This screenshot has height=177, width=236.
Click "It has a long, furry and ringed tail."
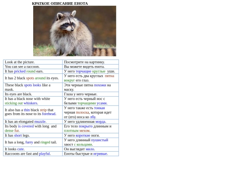click(x=33, y=142)
